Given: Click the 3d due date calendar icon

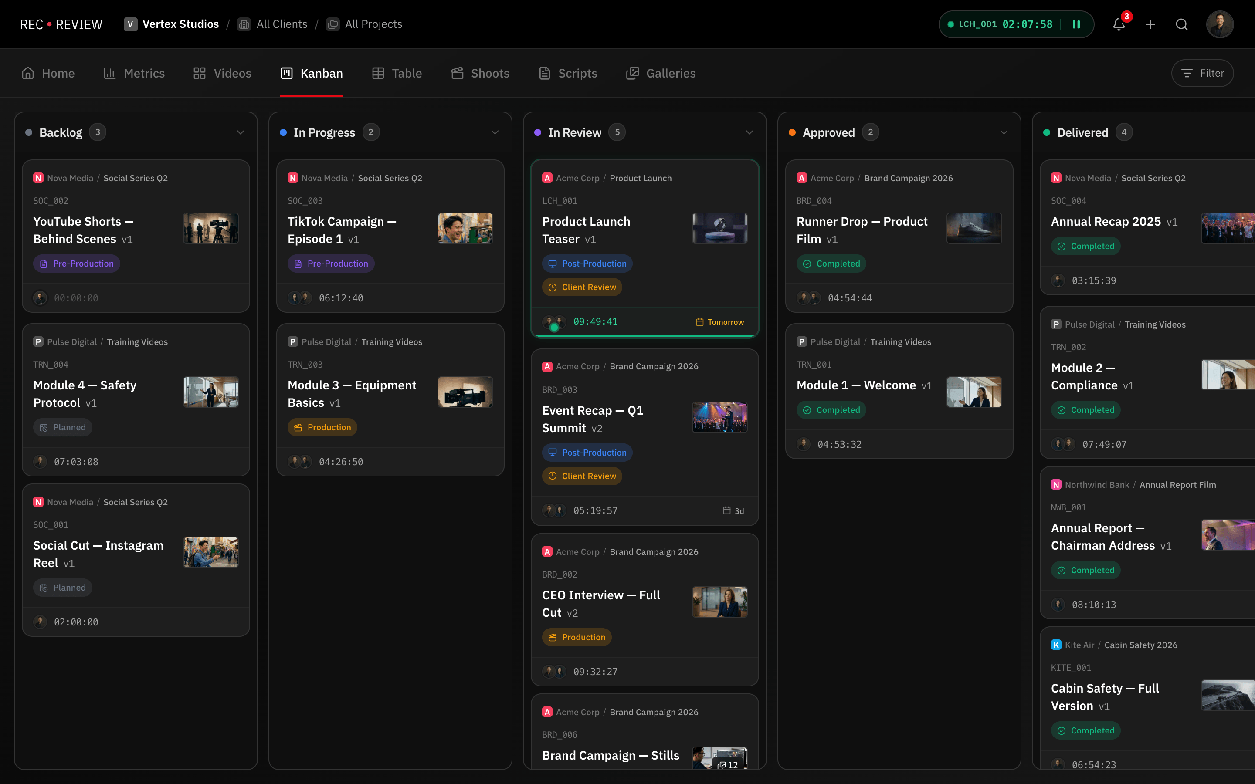Looking at the screenshot, I should tap(726, 511).
